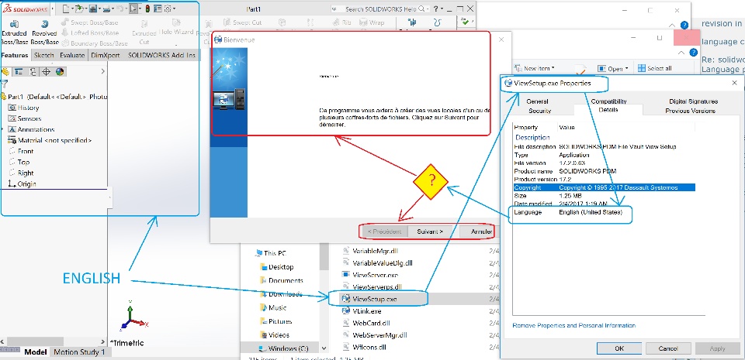745x360 pixels.
Task: Open the Hole Wizard tool
Action: 176,27
